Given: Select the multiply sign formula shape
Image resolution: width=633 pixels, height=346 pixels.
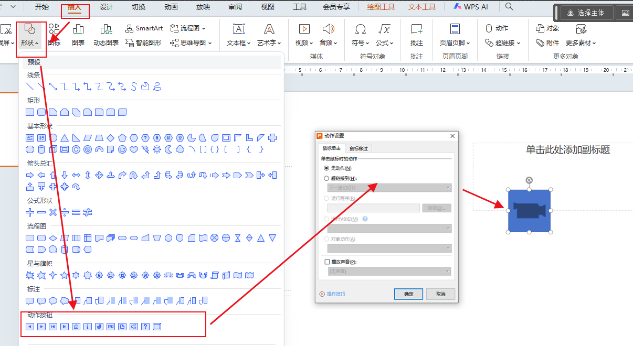Looking at the screenshot, I should (x=53, y=212).
